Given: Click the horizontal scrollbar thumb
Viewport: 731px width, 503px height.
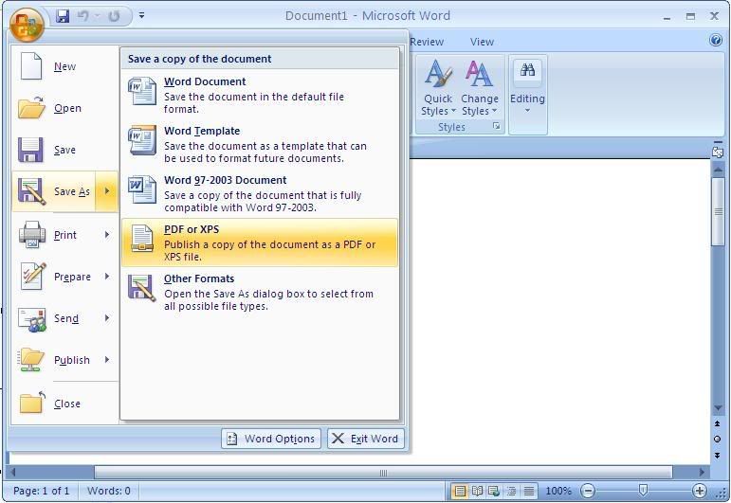Looking at the screenshot, I should click(x=383, y=473).
